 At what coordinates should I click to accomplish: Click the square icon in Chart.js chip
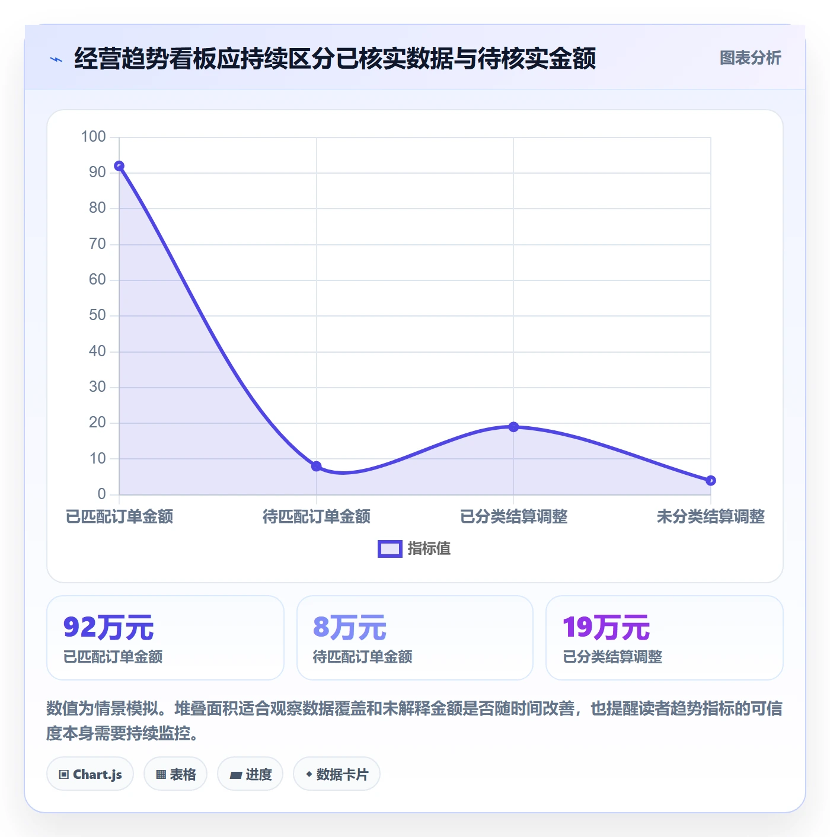(64, 775)
